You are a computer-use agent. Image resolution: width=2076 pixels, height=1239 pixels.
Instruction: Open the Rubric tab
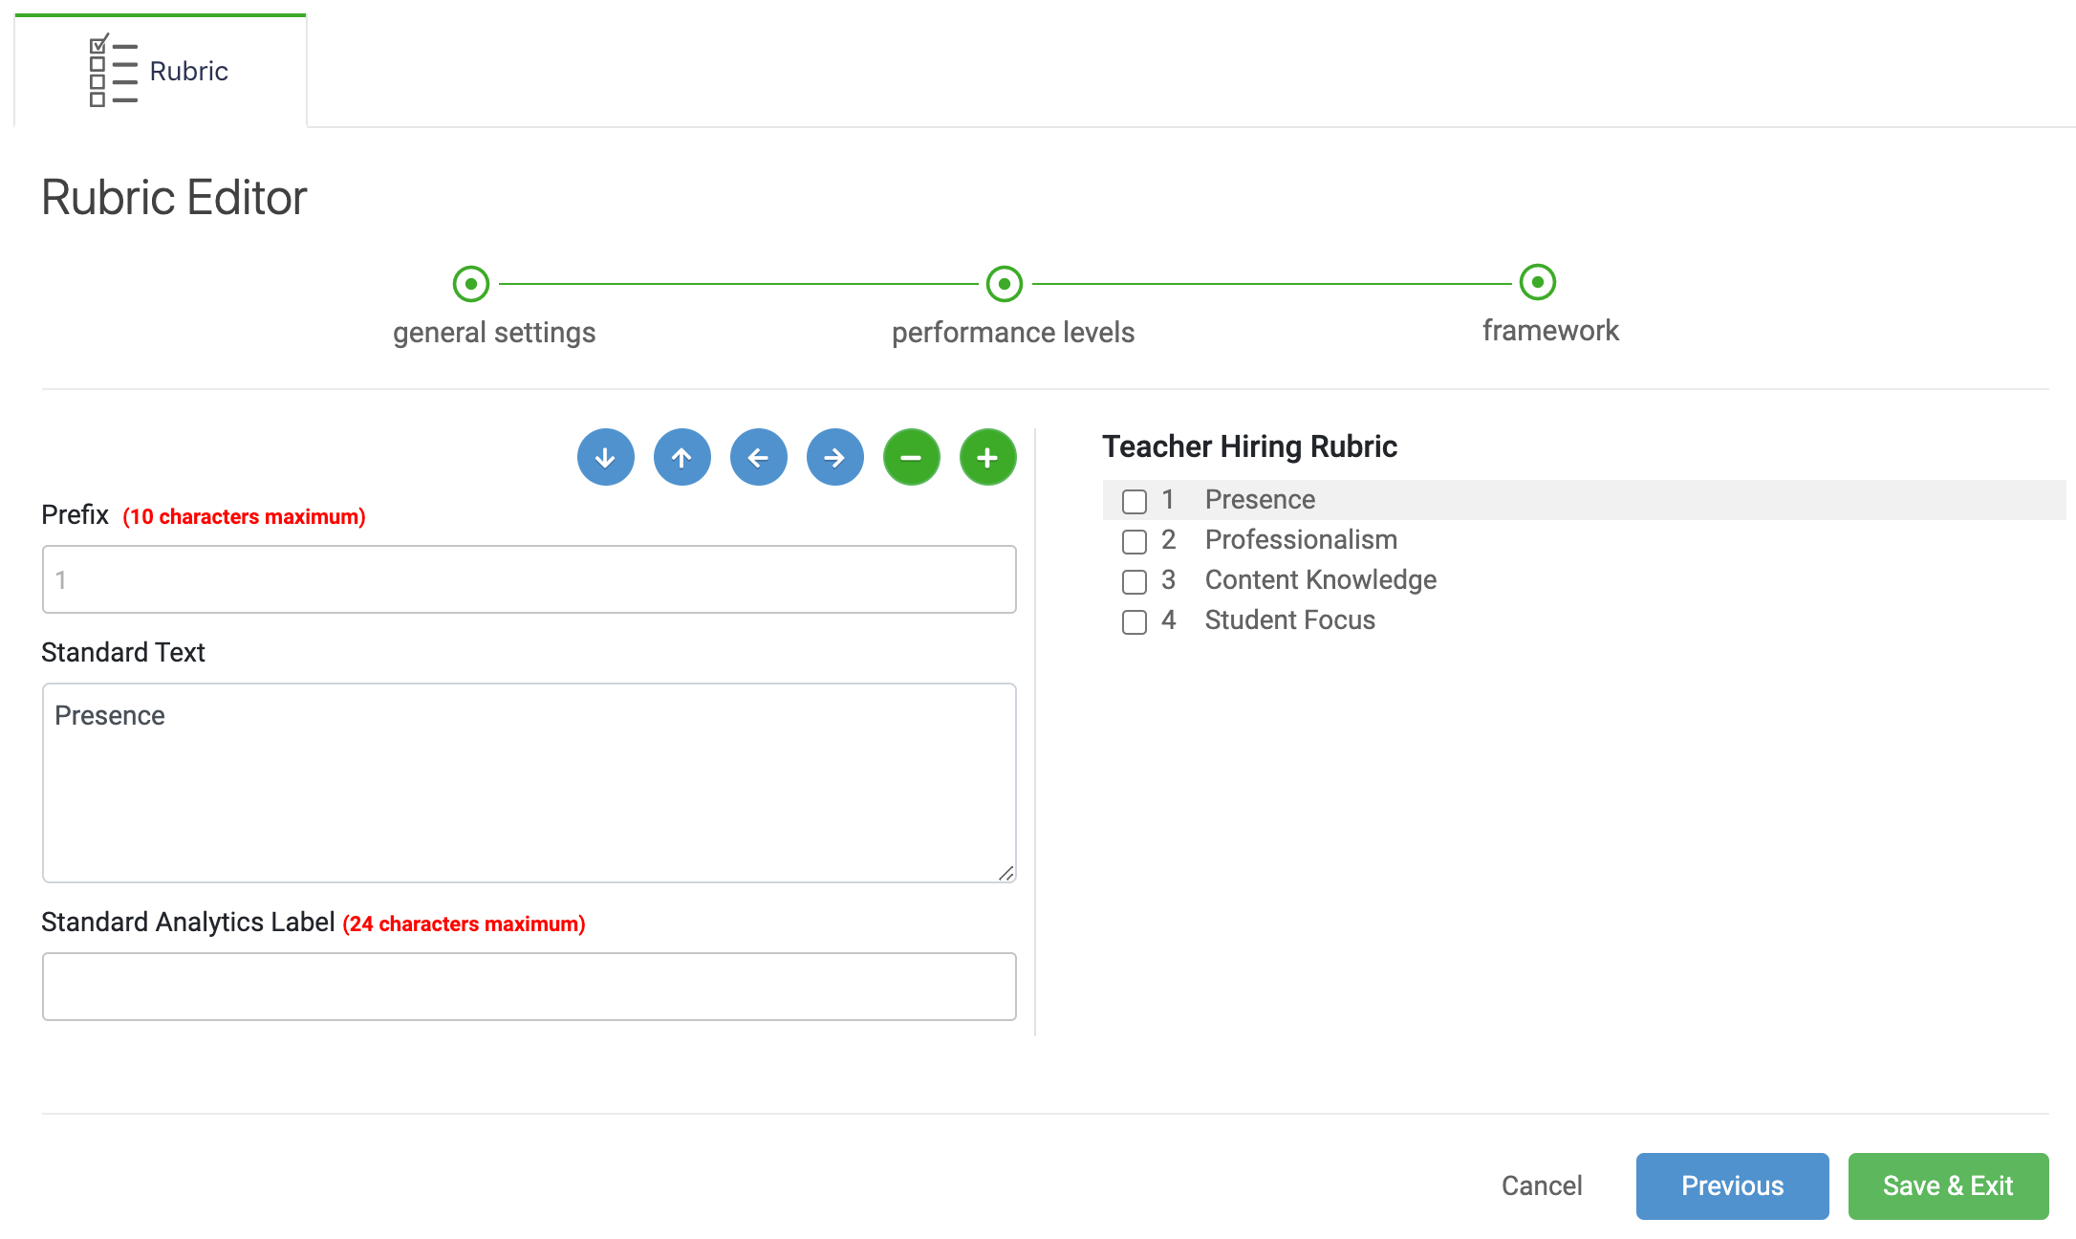click(x=161, y=71)
